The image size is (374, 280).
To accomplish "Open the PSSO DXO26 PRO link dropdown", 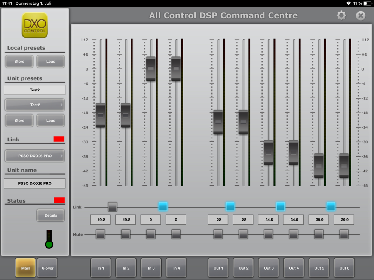I will [35, 156].
